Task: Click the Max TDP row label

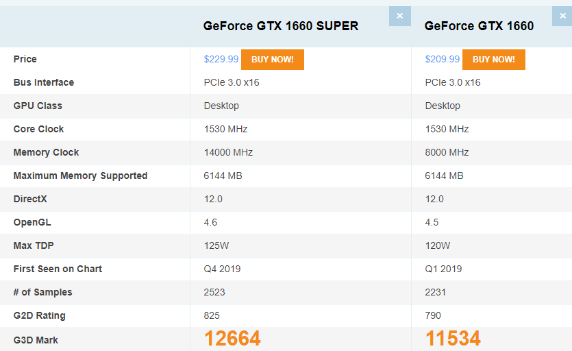Action: pos(36,246)
